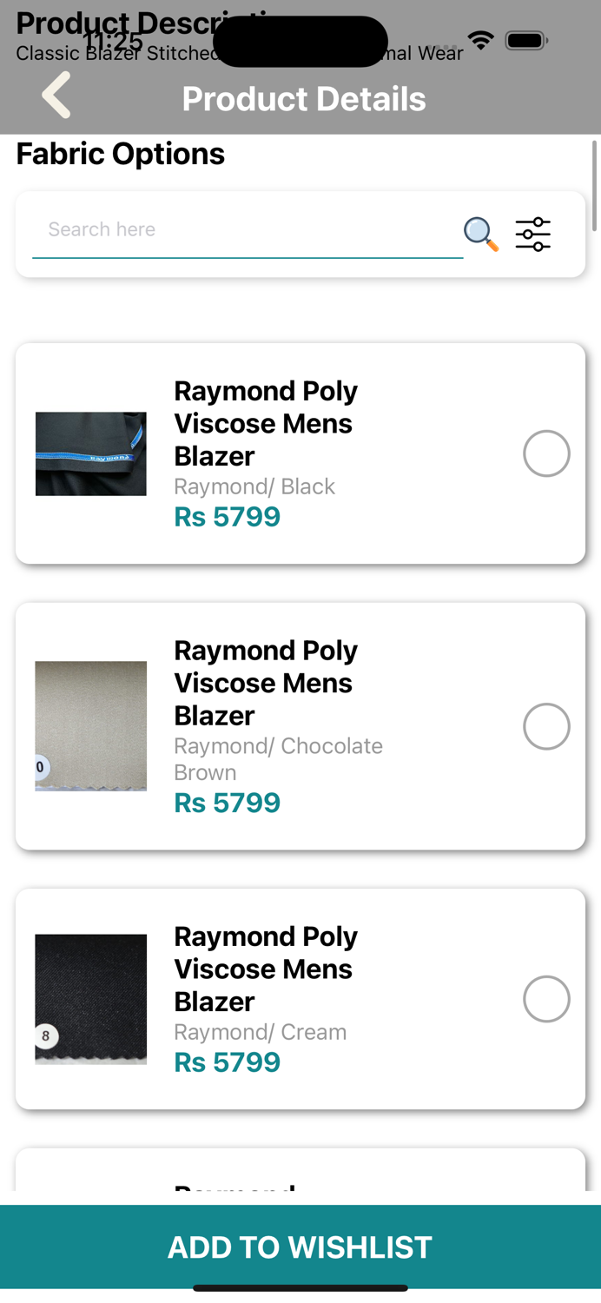Select the Raymond/ Cream fabric radio button
The height and width of the screenshot is (1303, 601).
tap(546, 999)
